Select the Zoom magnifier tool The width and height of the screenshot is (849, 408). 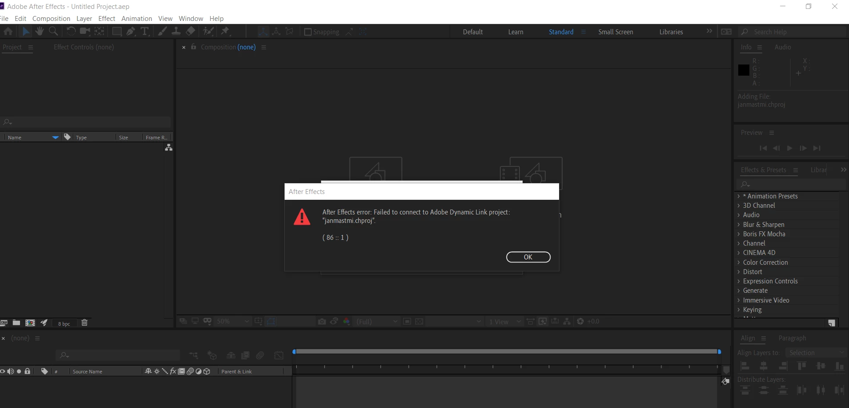(53, 31)
